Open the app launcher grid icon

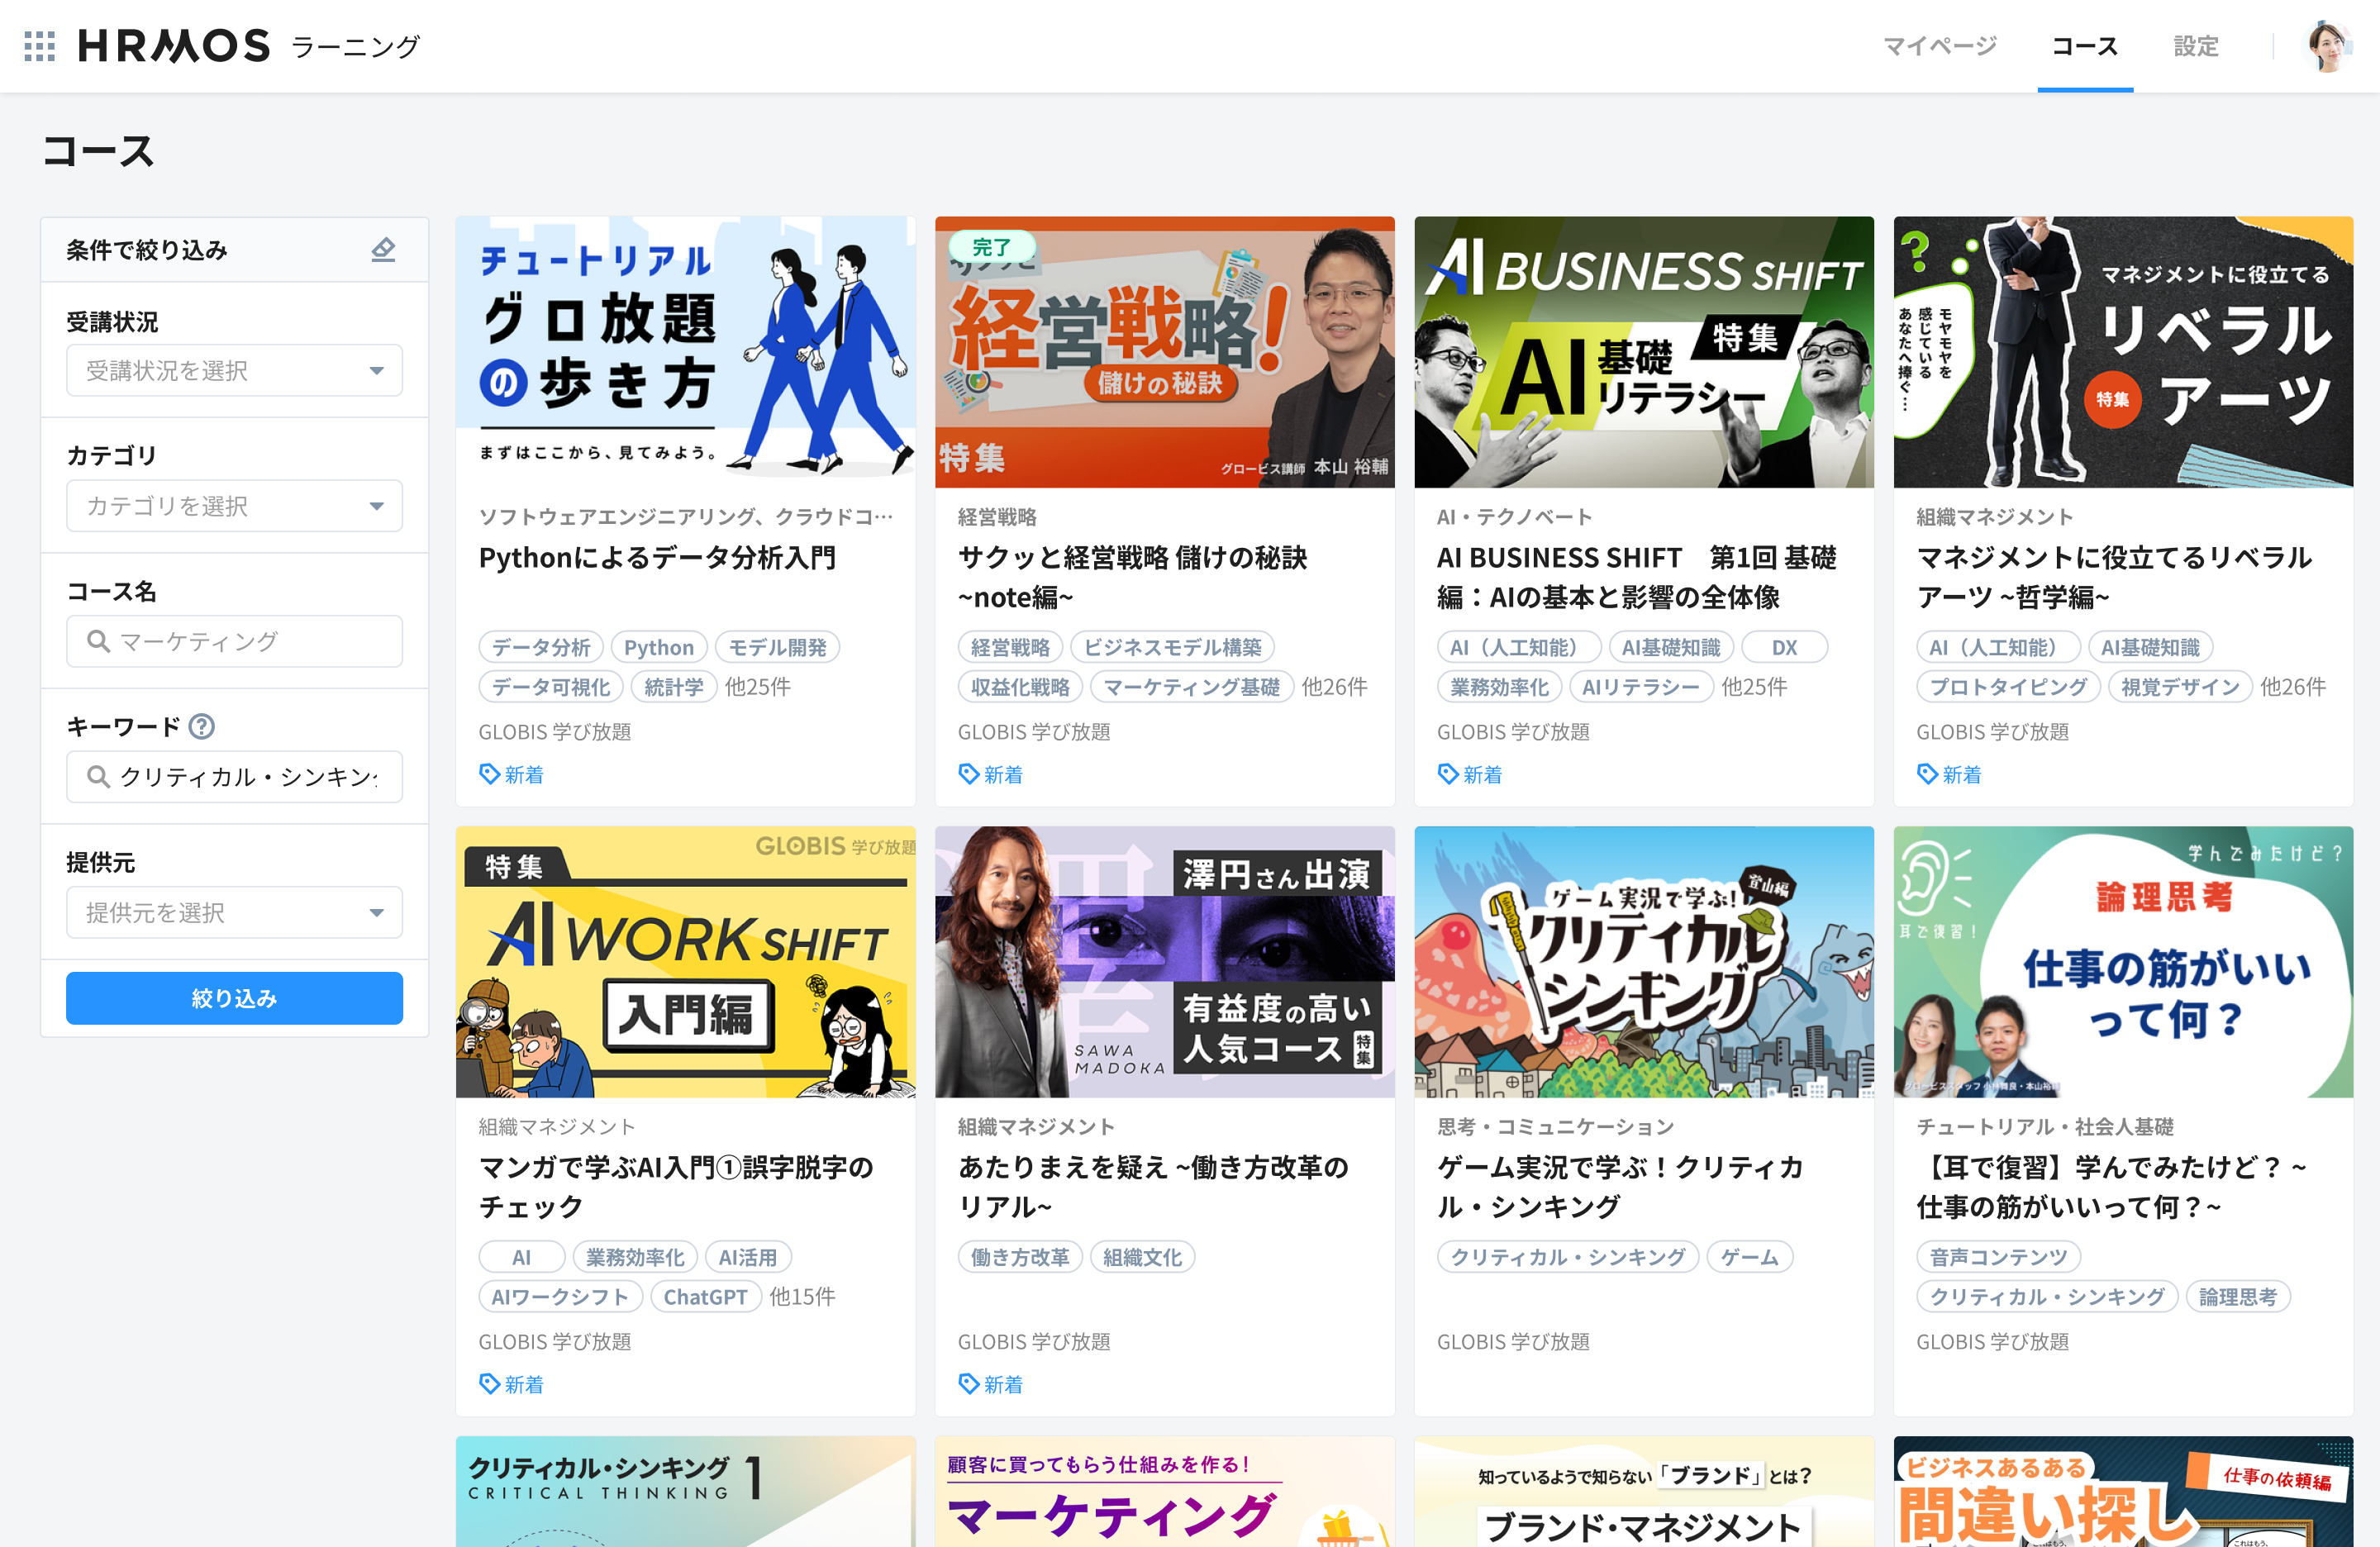39,46
